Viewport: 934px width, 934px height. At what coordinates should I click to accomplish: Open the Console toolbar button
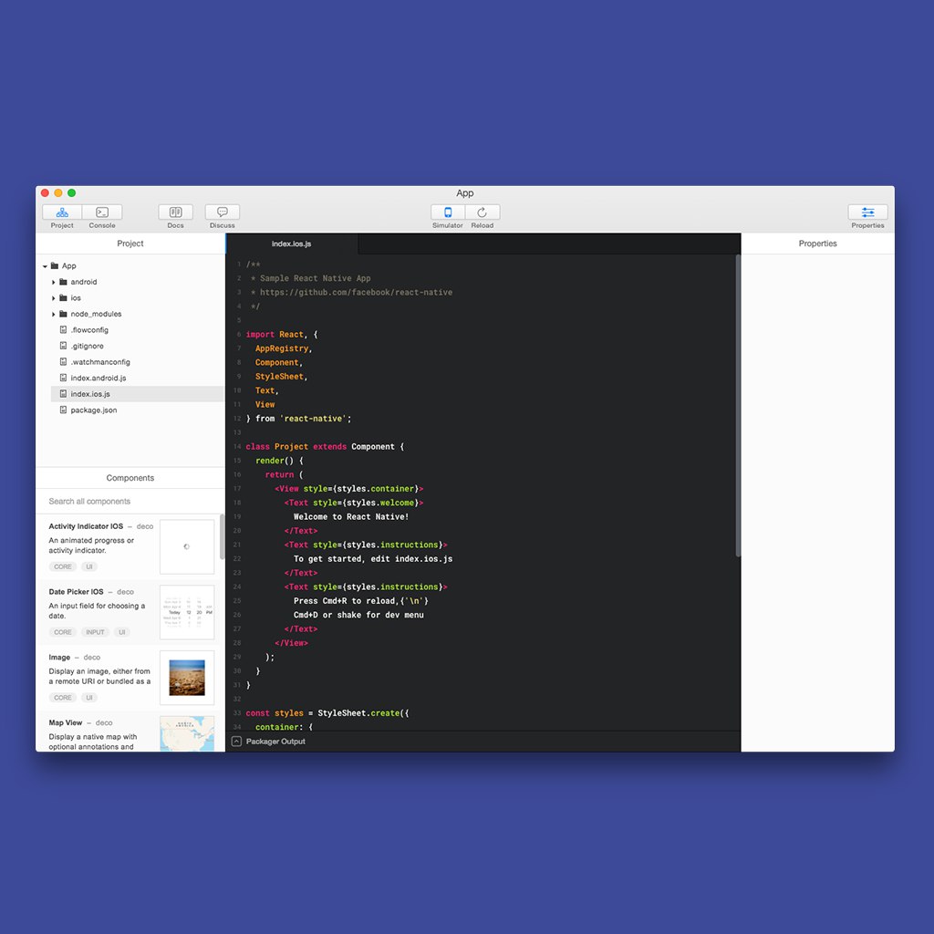(102, 213)
